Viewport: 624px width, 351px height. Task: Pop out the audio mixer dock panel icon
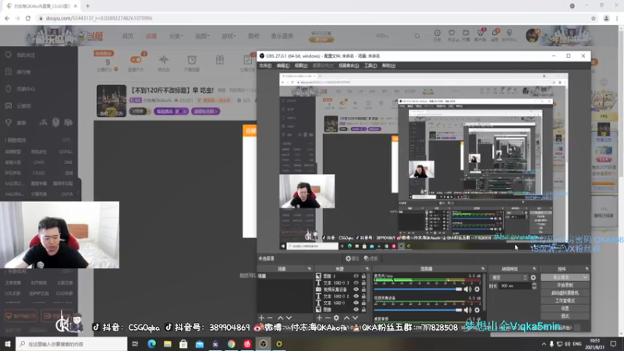click(483, 269)
